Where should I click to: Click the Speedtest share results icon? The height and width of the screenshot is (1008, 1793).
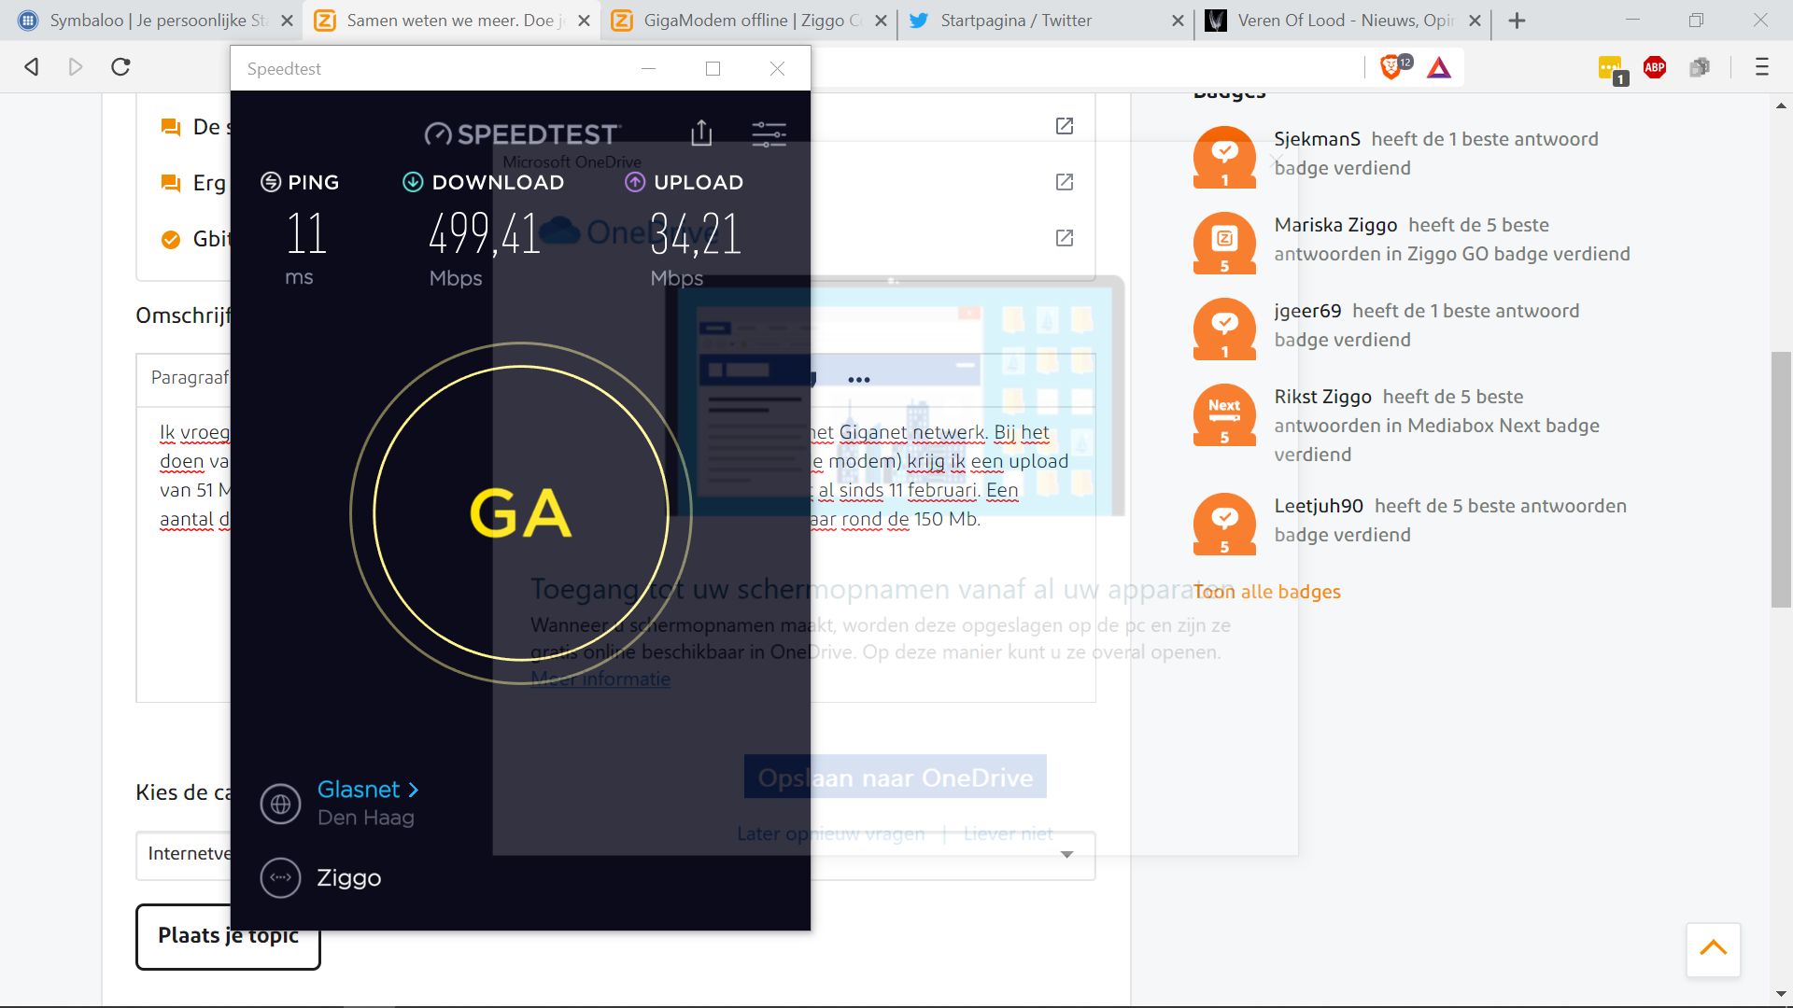(x=701, y=133)
